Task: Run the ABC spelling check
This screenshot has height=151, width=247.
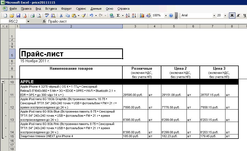Action: click(x=47, y=15)
